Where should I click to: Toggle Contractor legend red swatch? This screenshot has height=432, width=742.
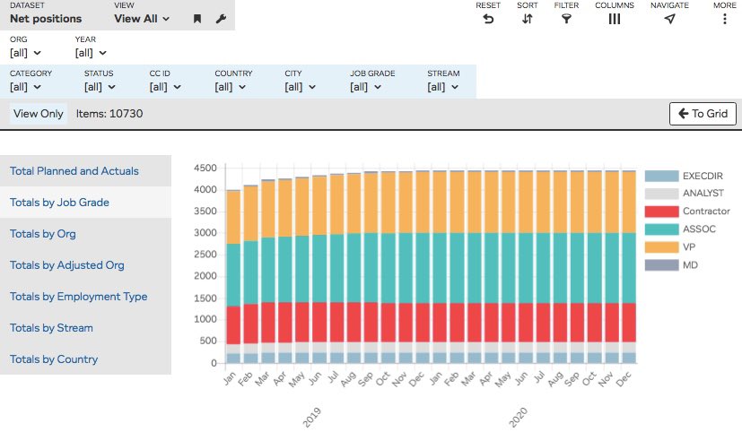pos(661,212)
